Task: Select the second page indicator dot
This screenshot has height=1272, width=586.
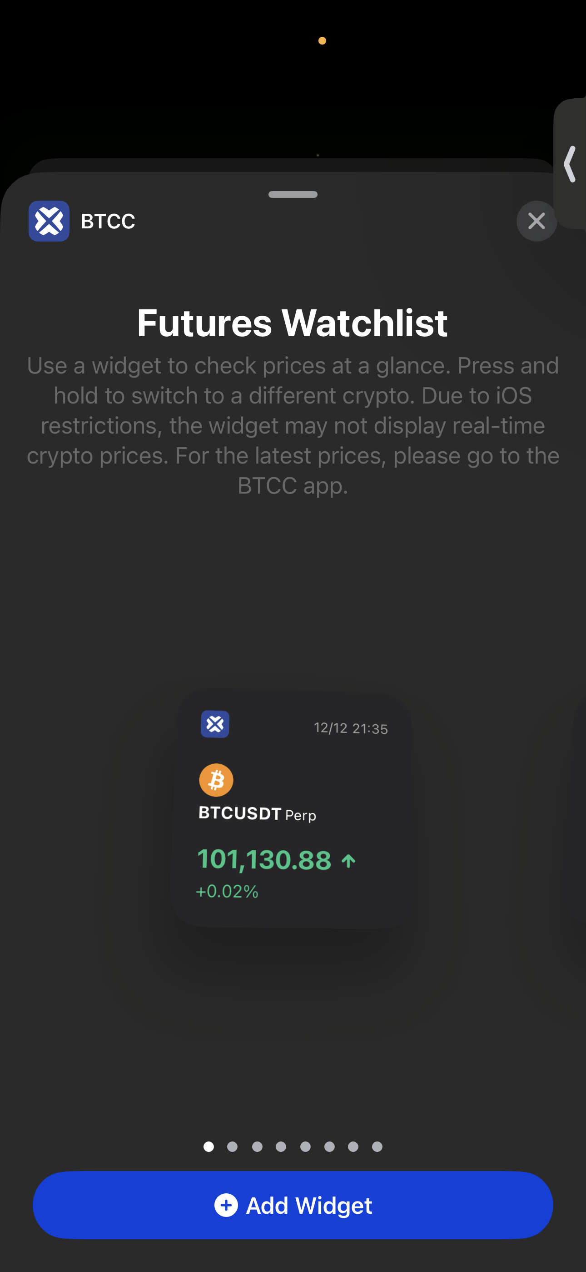Action: click(x=232, y=1146)
